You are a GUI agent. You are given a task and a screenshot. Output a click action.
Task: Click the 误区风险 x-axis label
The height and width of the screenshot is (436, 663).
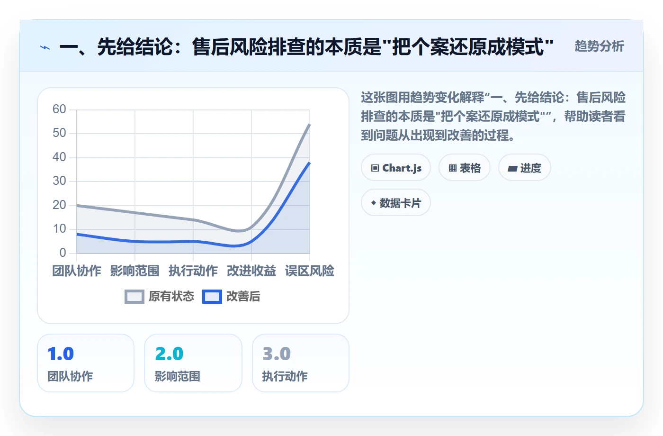click(x=310, y=271)
